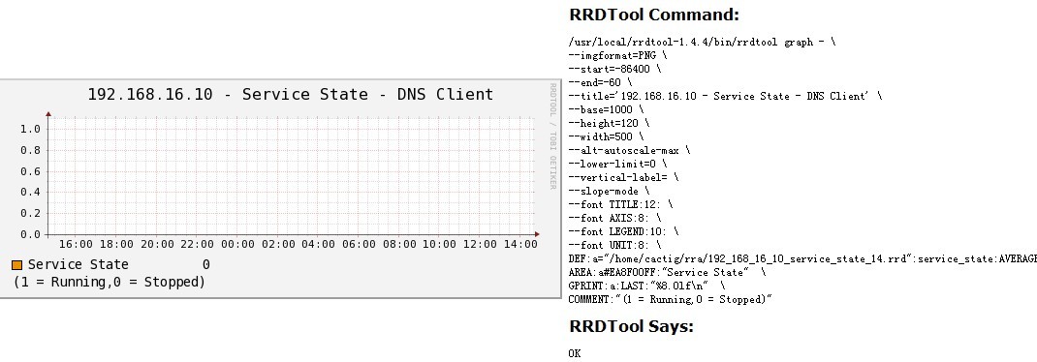Click the --alt-autoscale-max option line
The width and height of the screenshot is (1037, 362).
[x=629, y=150]
